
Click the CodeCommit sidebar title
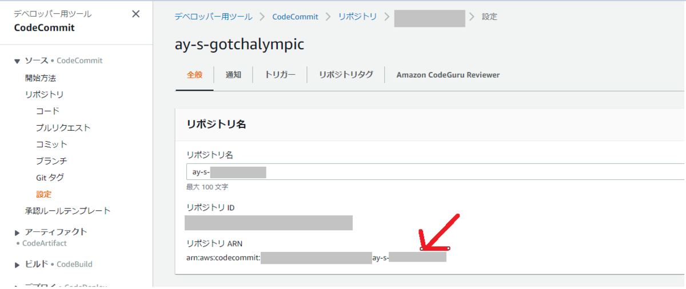click(x=44, y=27)
